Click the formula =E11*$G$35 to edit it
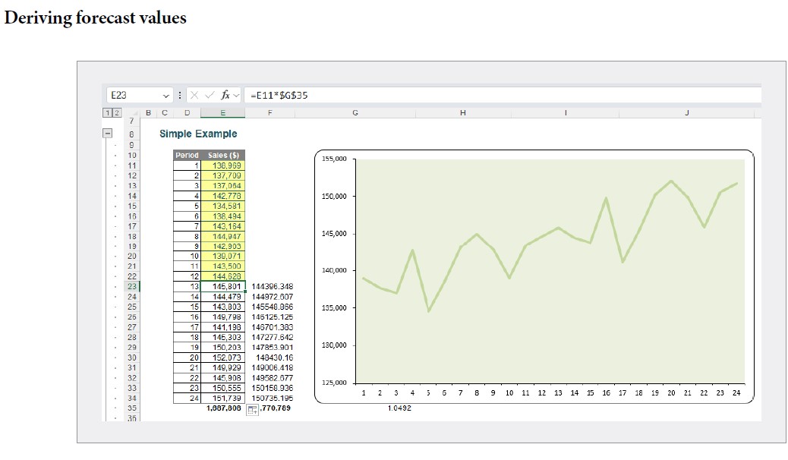Image resolution: width=788 pixels, height=460 pixels. click(x=279, y=93)
